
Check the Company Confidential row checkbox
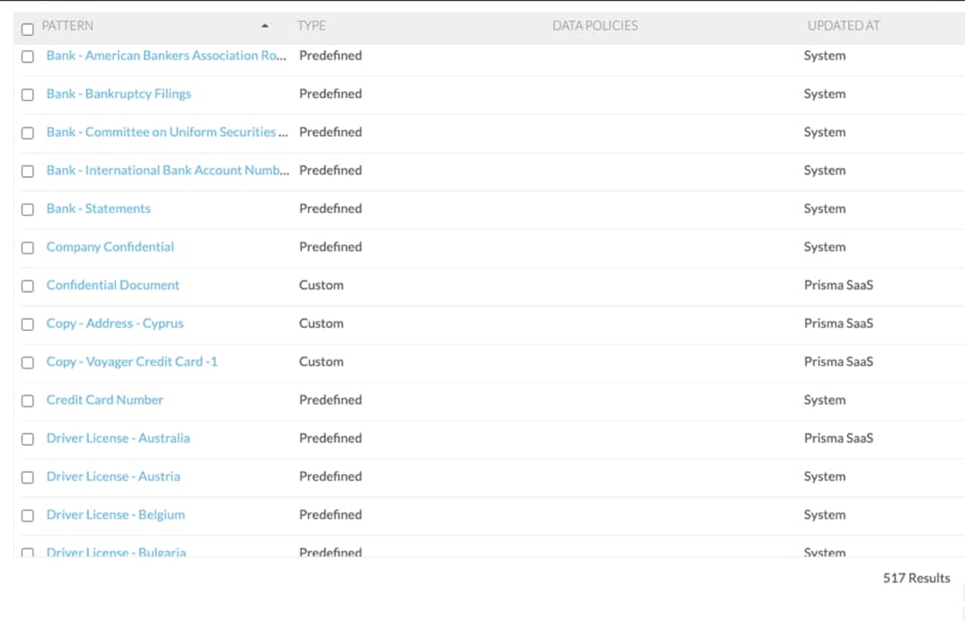[x=27, y=247]
